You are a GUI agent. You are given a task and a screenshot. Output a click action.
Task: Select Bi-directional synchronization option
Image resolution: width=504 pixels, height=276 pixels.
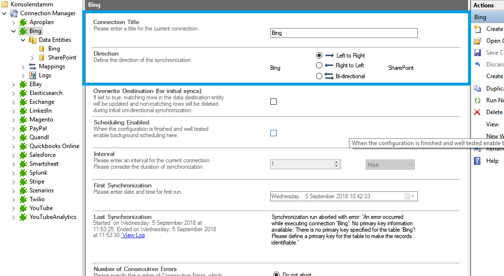319,76
